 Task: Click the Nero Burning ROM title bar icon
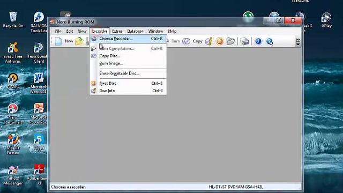(52, 22)
